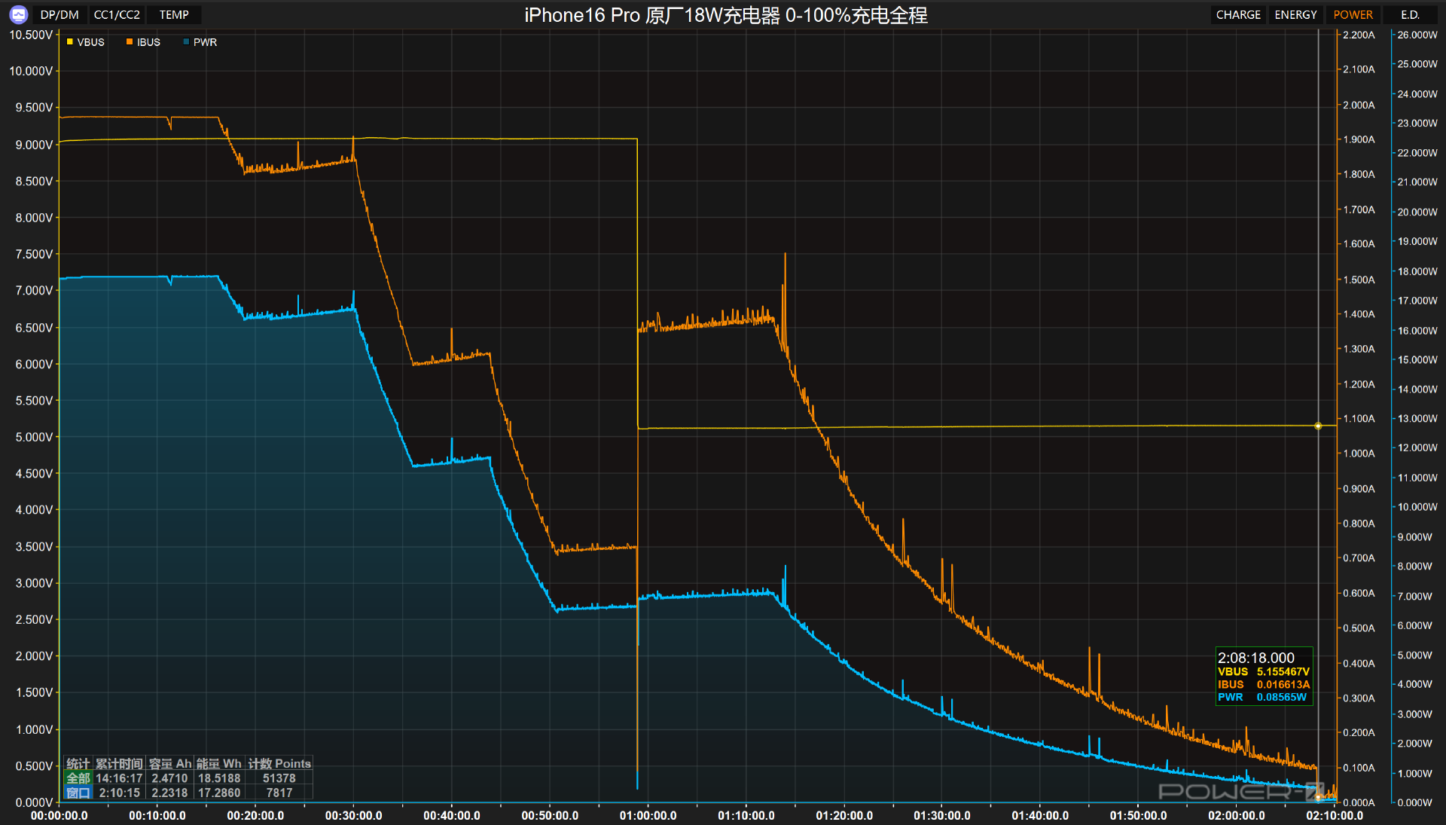Select the 窗口 statistics row label
The height and width of the screenshot is (825, 1446).
[78, 793]
